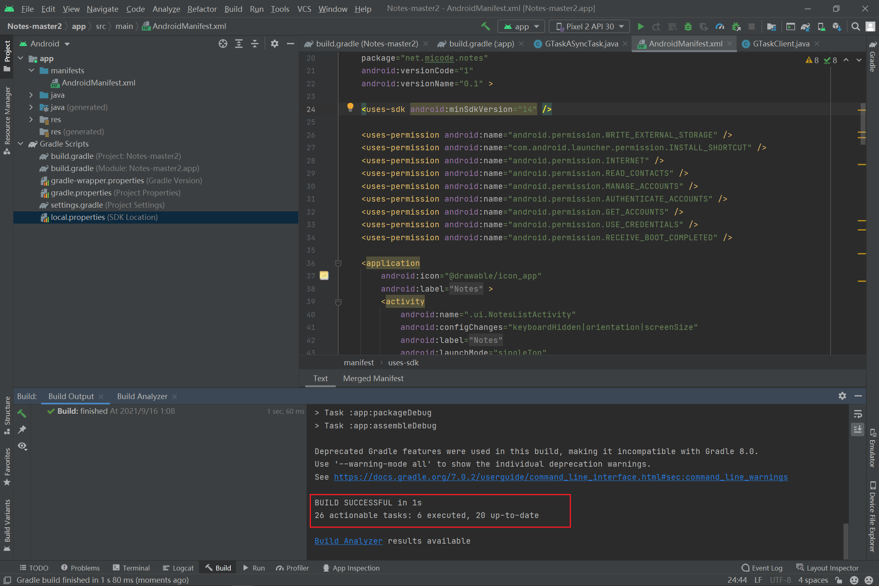Collapse the manifests folder
This screenshot has width=879, height=586.
click(31, 70)
